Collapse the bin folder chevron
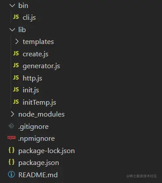Image resolution: width=162 pixels, height=183 pixels. 12,6
